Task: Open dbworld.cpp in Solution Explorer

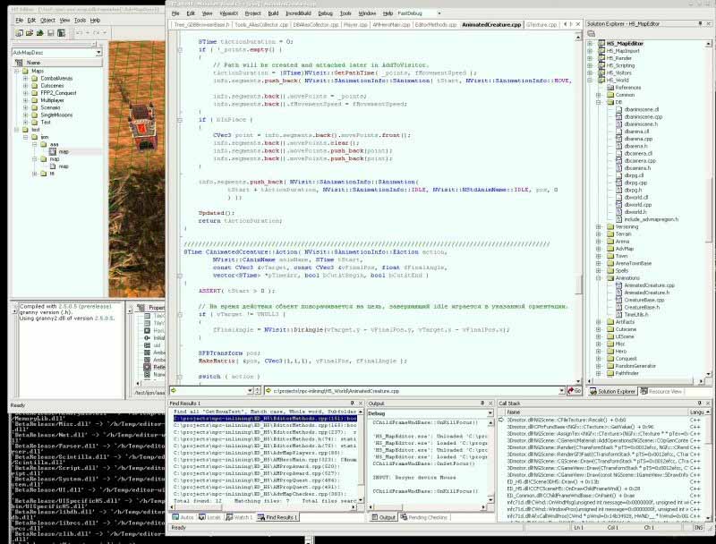Action: click(637, 205)
